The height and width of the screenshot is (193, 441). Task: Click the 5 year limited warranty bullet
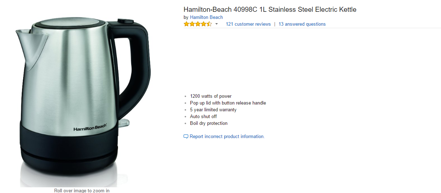(x=213, y=110)
